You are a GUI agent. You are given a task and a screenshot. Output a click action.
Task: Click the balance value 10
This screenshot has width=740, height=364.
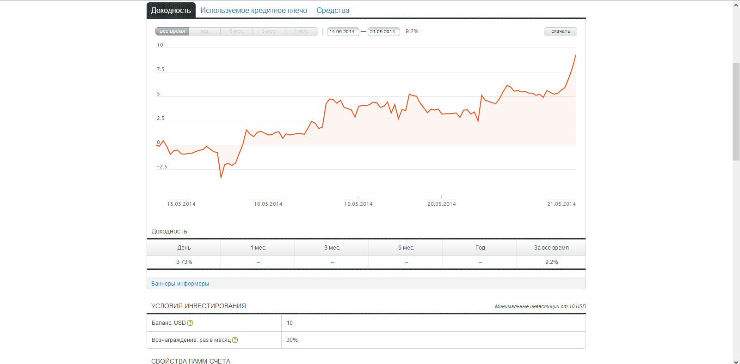click(x=290, y=323)
